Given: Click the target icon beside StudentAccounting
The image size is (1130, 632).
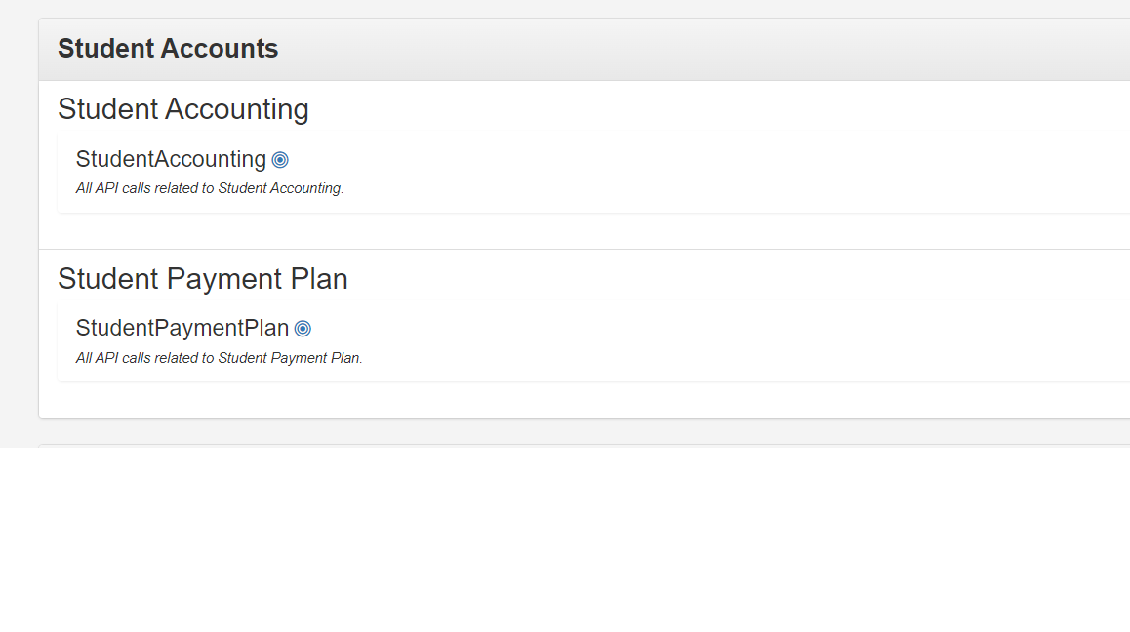Looking at the screenshot, I should 280,160.
